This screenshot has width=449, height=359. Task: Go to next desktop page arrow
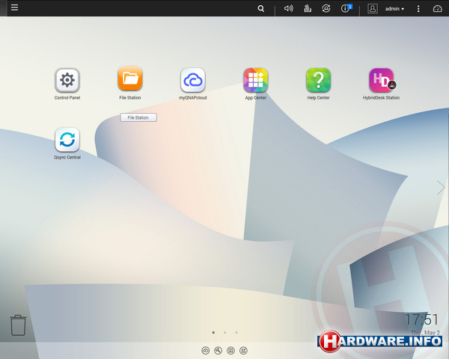(441, 188)
